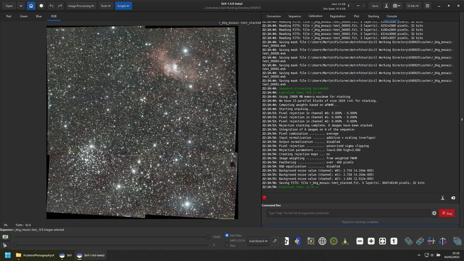Click the Open button

9,6
